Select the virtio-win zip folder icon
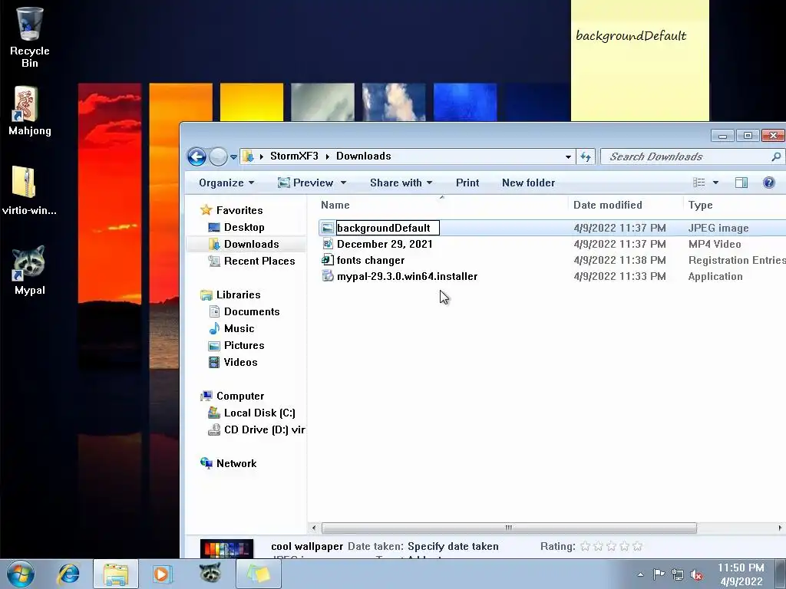The height and width of the screenshot is (589, 786). click(x=28, y=190)
